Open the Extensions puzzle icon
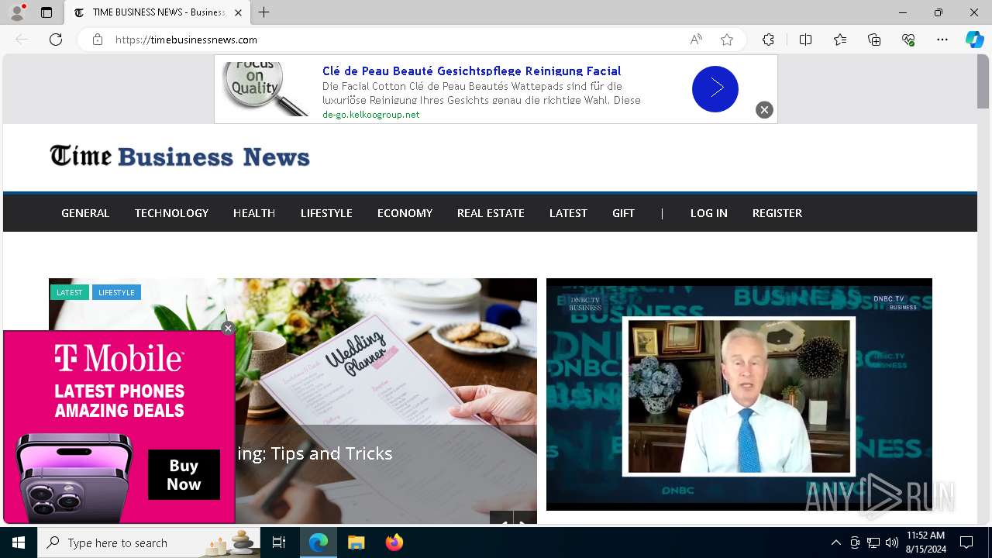The height and width of the screenshot is (558, 992). pyautogui.click(x=768, y=40)
